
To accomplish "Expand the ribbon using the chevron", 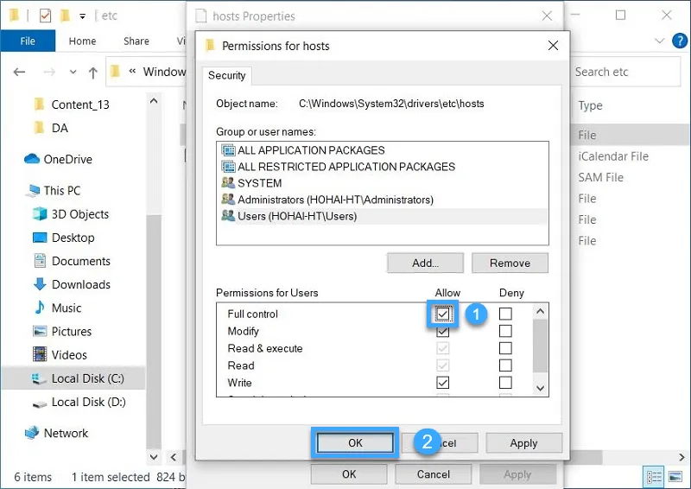I will coord(660,41).
